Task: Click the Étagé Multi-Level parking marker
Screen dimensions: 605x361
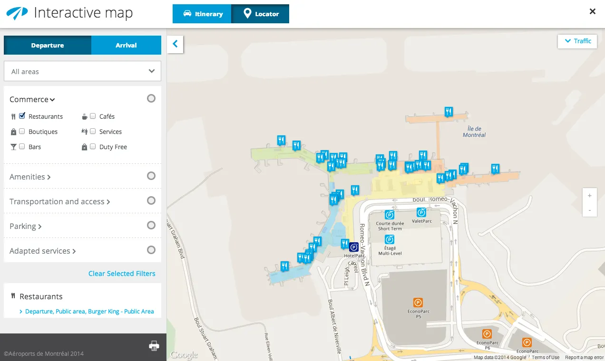Action: 389,240
